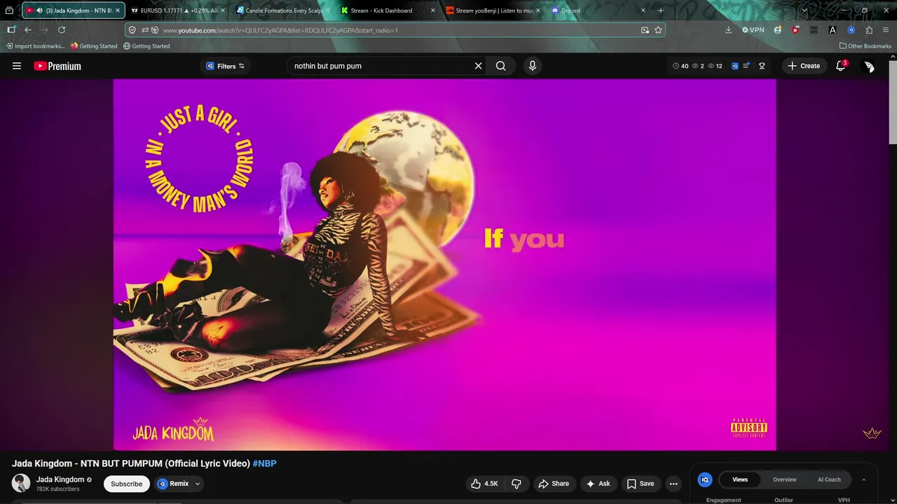The width and height of the screenshot is (897, 504).
Task: Open the browser application menu
Action: point(886,30)
